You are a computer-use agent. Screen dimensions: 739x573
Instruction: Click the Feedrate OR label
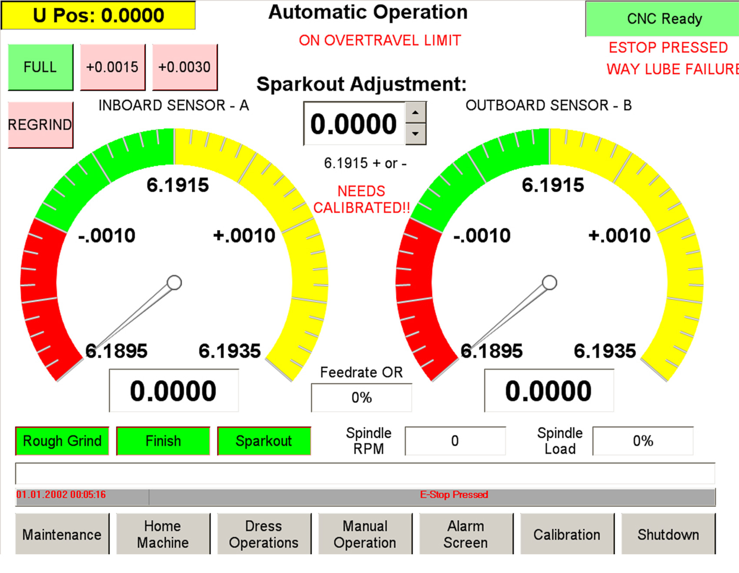pyautogui.click(x=361, y=372)
